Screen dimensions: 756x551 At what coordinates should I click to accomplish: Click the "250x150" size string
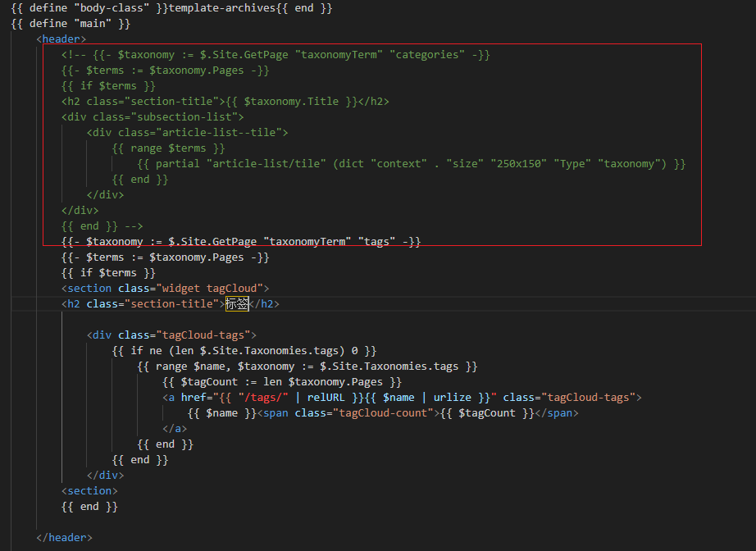[x=518, y=164]
